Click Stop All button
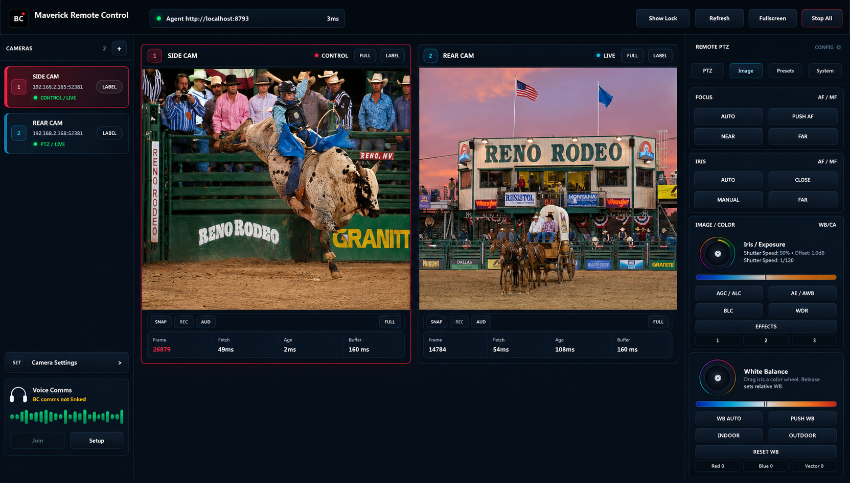This screenshot has height=483, width=850. point(822,18)
